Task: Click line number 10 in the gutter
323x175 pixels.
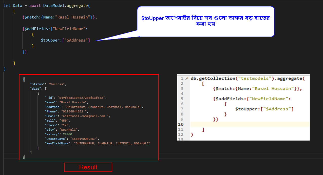Action: pos(181,124)
